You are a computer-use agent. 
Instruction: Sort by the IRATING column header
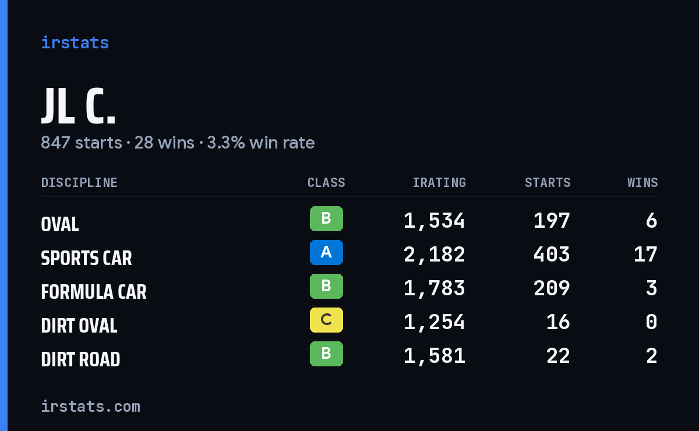click(x=439, y=183)
